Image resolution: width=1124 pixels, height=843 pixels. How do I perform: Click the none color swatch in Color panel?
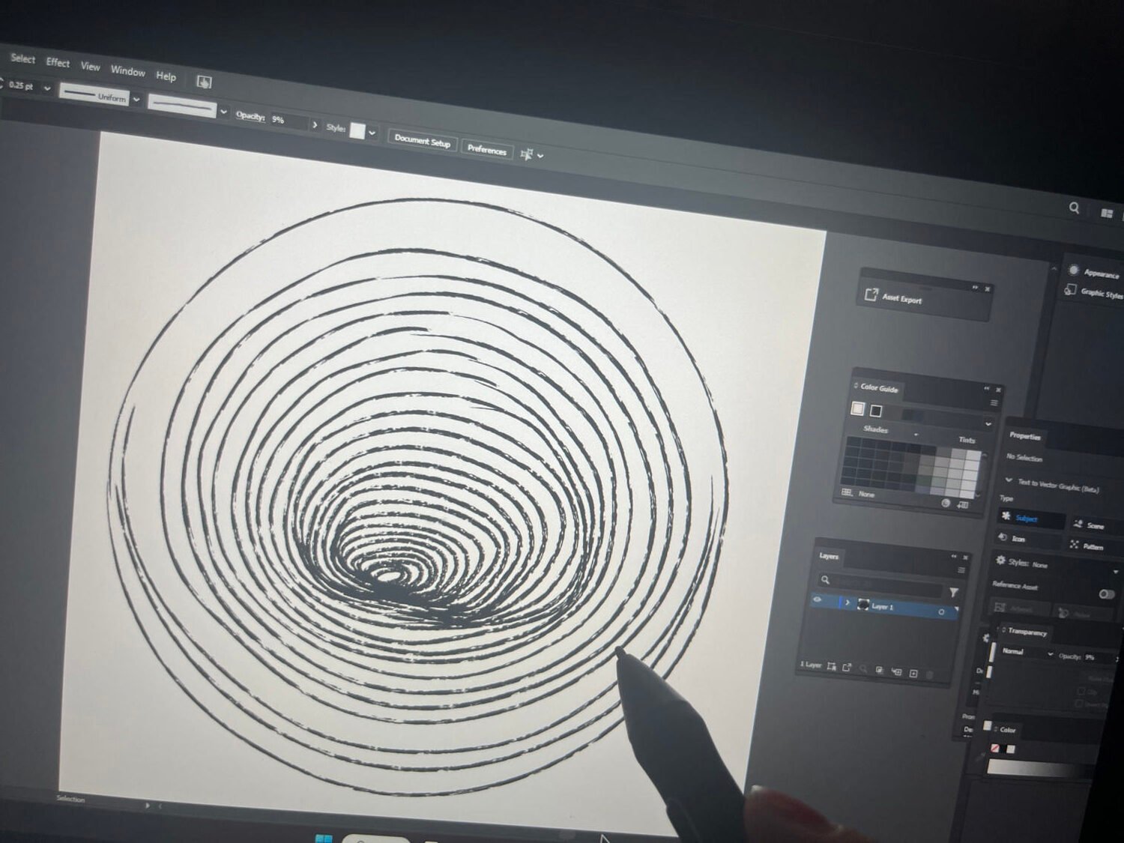(x=995, y=748)
